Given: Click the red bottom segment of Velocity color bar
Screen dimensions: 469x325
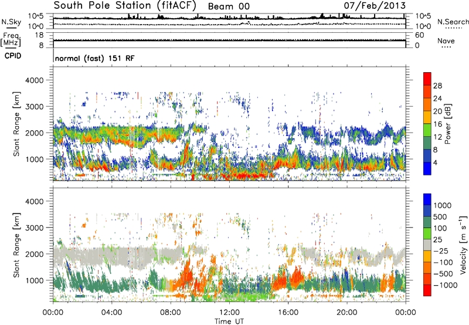Looking at the screenshot, I should click(x=427, y=290).
